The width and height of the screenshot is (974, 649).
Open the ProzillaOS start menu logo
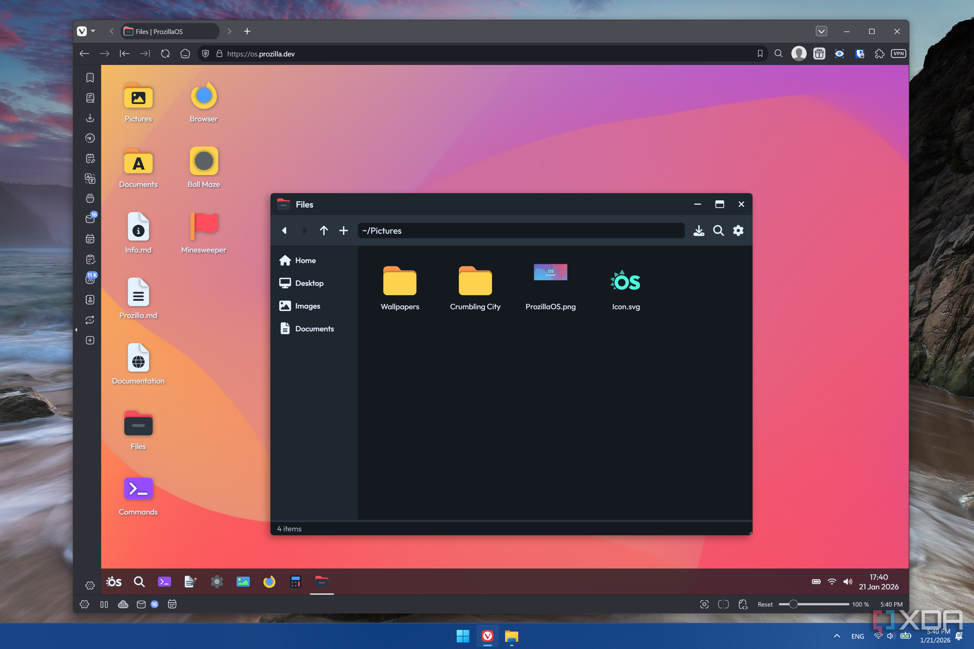(114, 582)
